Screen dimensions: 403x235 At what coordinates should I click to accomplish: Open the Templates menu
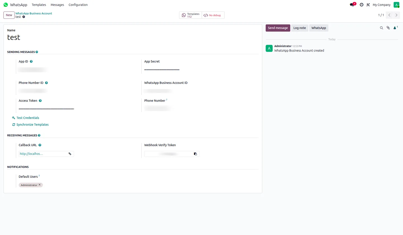(x=39, y=5)
